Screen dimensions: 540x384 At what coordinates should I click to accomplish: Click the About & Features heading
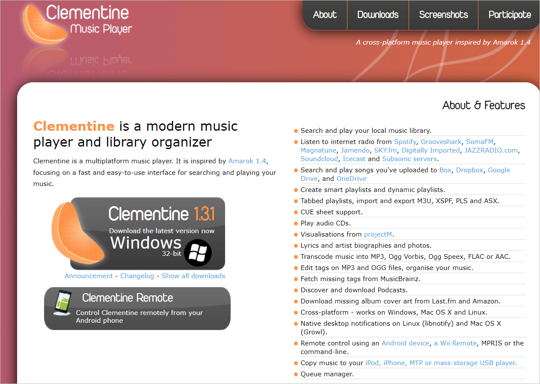tap(484, 105)
